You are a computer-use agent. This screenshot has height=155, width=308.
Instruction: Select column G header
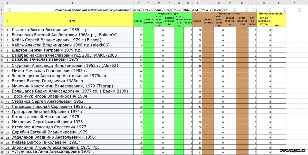click(179, 3)
